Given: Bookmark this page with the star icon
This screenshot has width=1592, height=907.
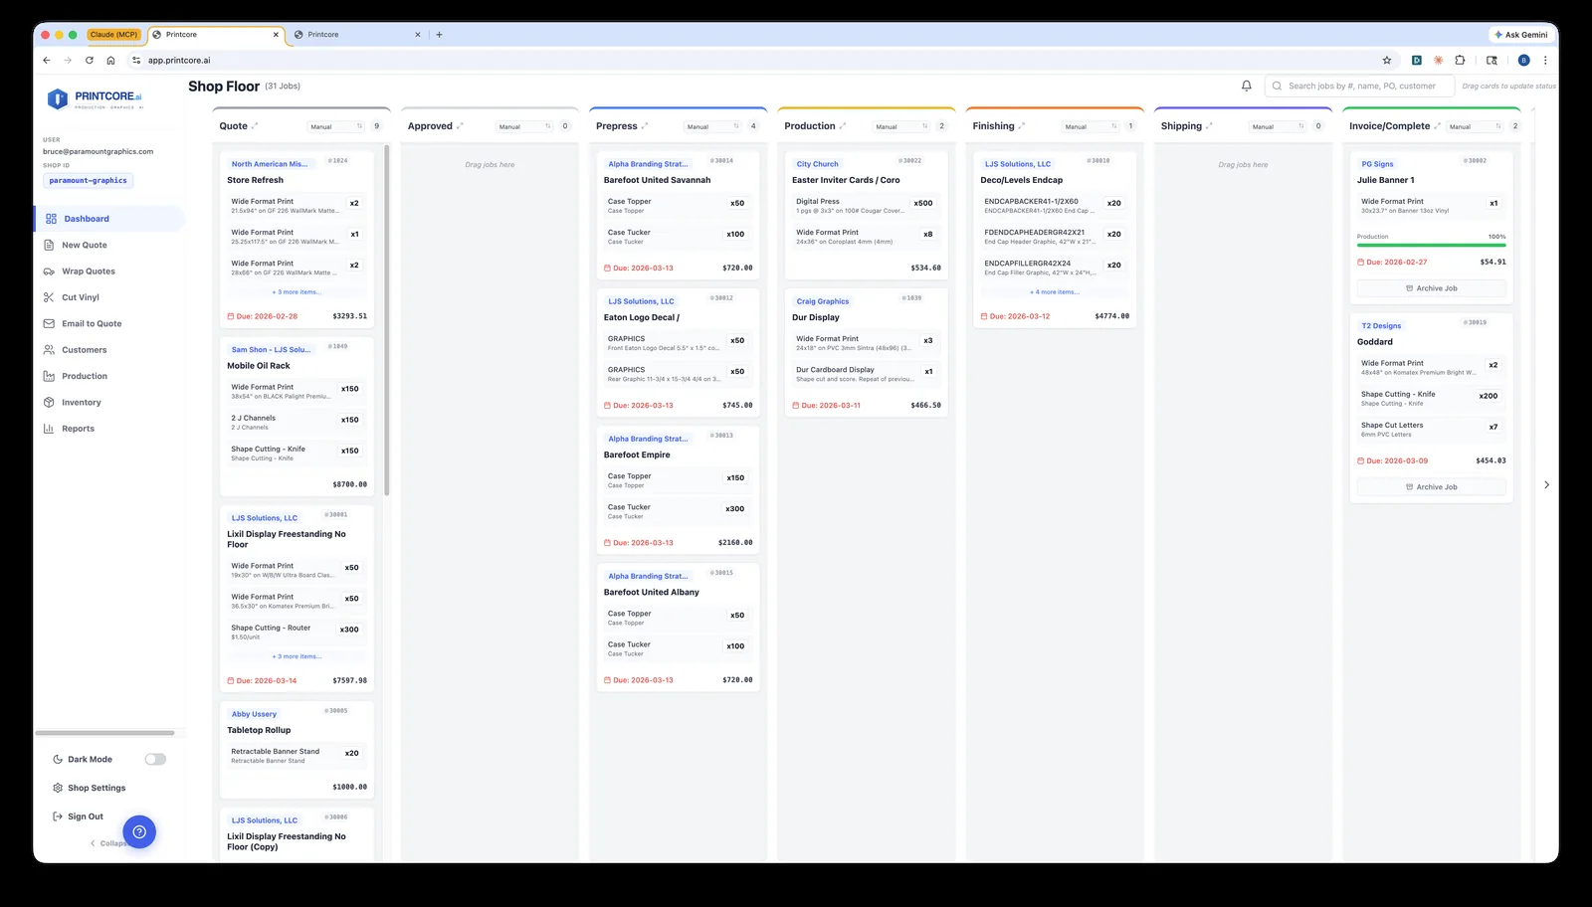Looking at the screenshot, I should 1387,61.
